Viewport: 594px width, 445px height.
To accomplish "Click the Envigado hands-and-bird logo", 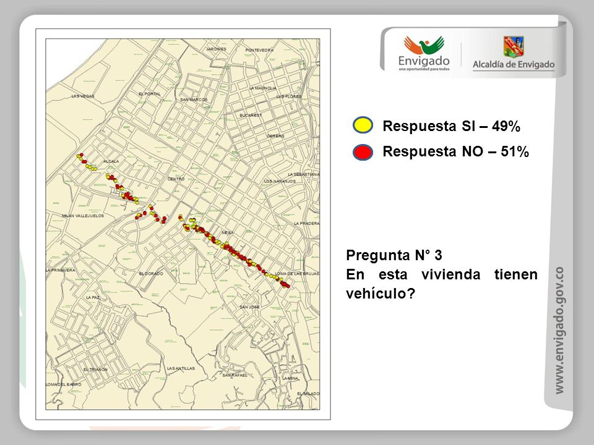I will pyautogui.click(x=424, y=45).
